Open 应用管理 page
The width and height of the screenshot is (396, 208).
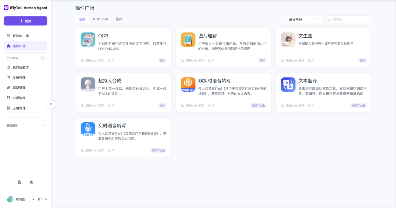[x=26, y=108]
